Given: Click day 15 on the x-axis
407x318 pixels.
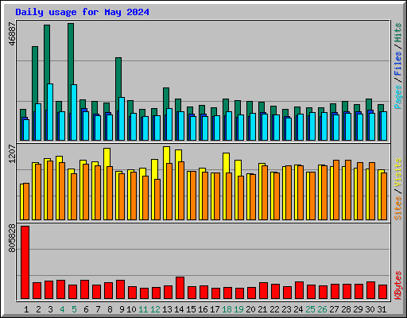Looking at the screenshot, I should point(191,309).
